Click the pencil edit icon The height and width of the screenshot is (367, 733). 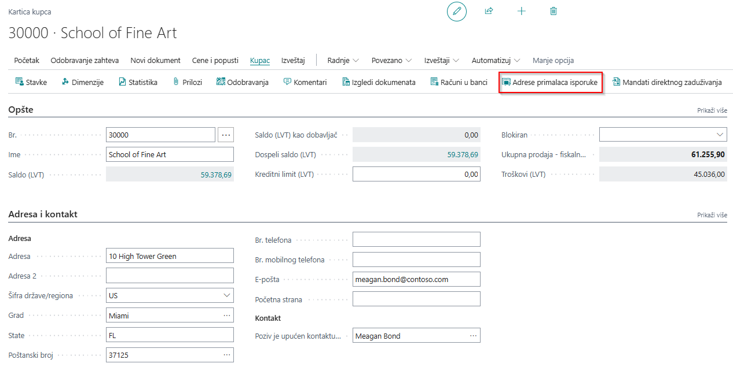pyautogui.click(x=456, y=12)
